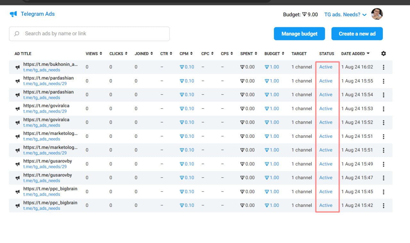Image resolution: width=410 pixels, height=243 pixels.
Task: Toggle Active status of 15:42 ppc_bigbrain ad
Action: click(x=326, y=206)
